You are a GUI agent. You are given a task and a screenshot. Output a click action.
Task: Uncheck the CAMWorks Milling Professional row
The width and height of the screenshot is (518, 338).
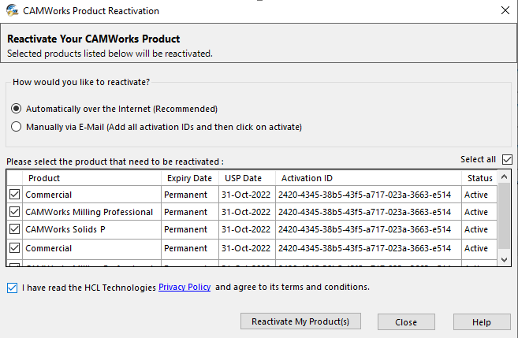14,212
